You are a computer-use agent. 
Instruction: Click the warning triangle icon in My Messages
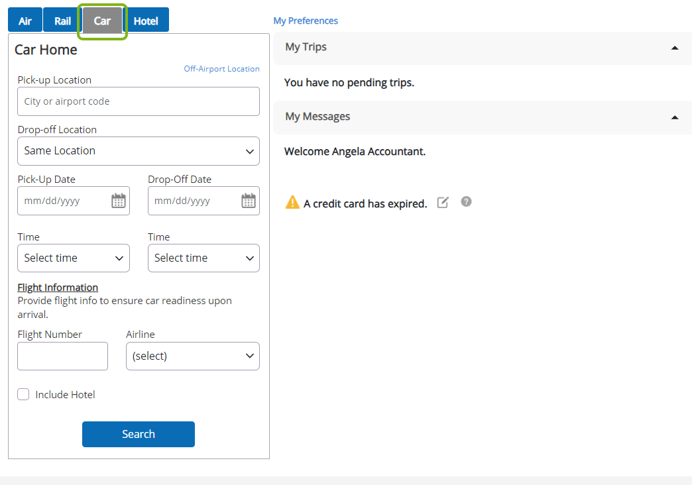click(292, 202)
